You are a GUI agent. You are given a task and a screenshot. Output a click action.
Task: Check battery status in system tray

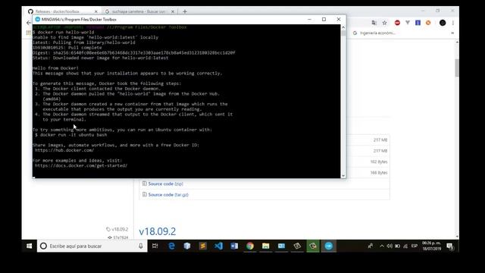(397, 246)
